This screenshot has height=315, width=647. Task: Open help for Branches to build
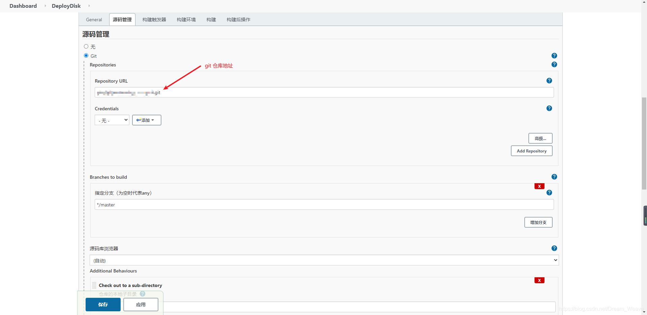pyautogui.click(x=554, y=177)
